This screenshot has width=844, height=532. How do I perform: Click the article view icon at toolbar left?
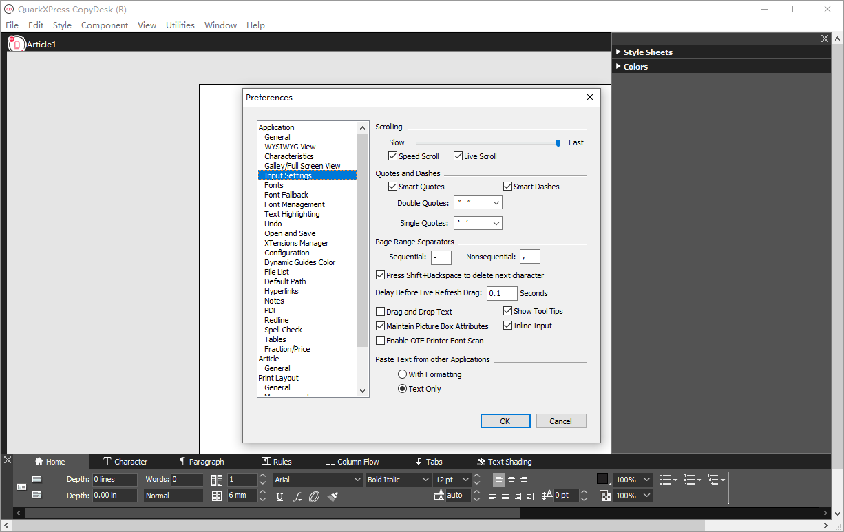coord(21,487)
